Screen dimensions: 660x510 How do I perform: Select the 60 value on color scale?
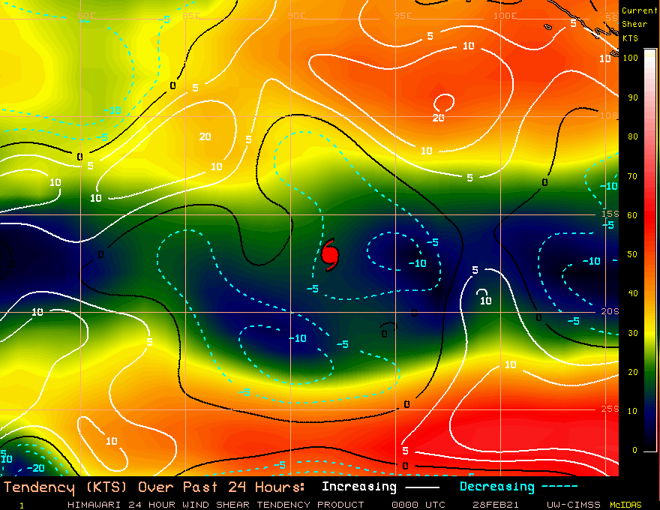click(633, 215)
